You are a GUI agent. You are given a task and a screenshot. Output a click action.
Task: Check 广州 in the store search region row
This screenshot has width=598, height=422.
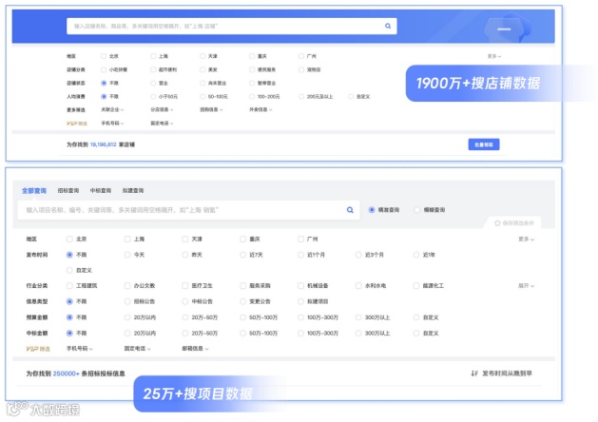coord(301,56)
